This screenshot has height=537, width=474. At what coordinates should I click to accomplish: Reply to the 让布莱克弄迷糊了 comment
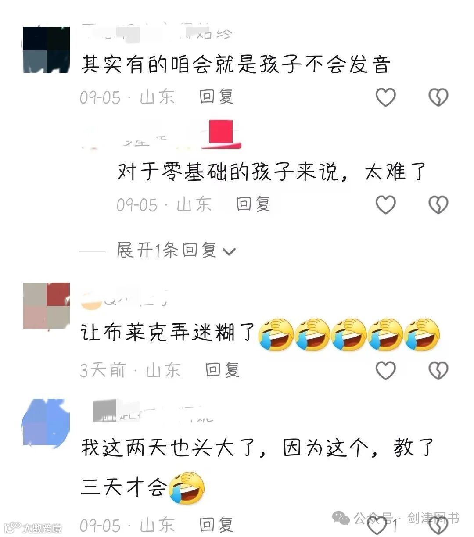[x=223, y=371]
